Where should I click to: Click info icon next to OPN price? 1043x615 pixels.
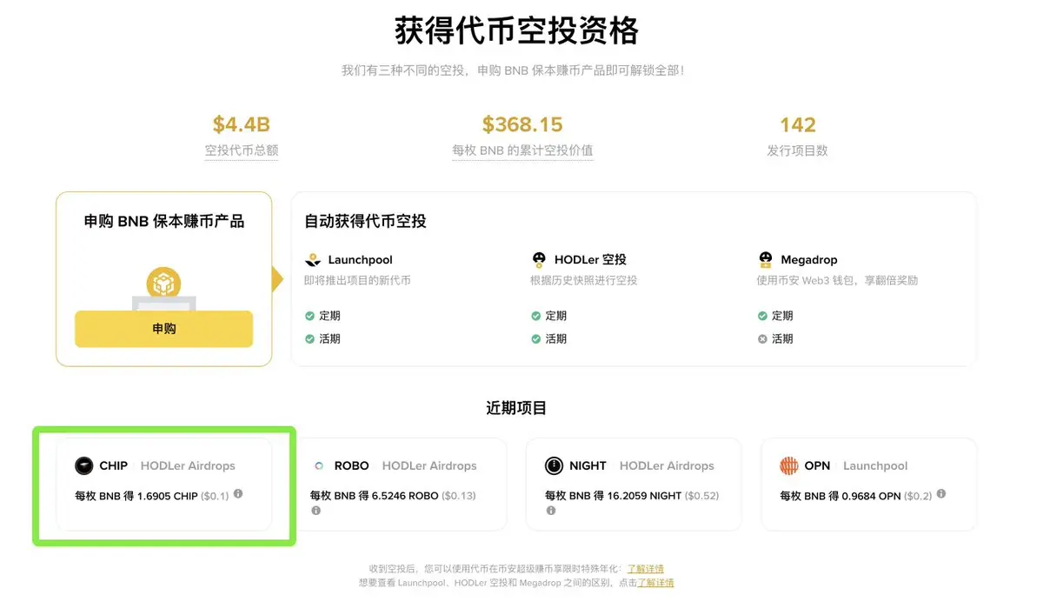point(941,494)
